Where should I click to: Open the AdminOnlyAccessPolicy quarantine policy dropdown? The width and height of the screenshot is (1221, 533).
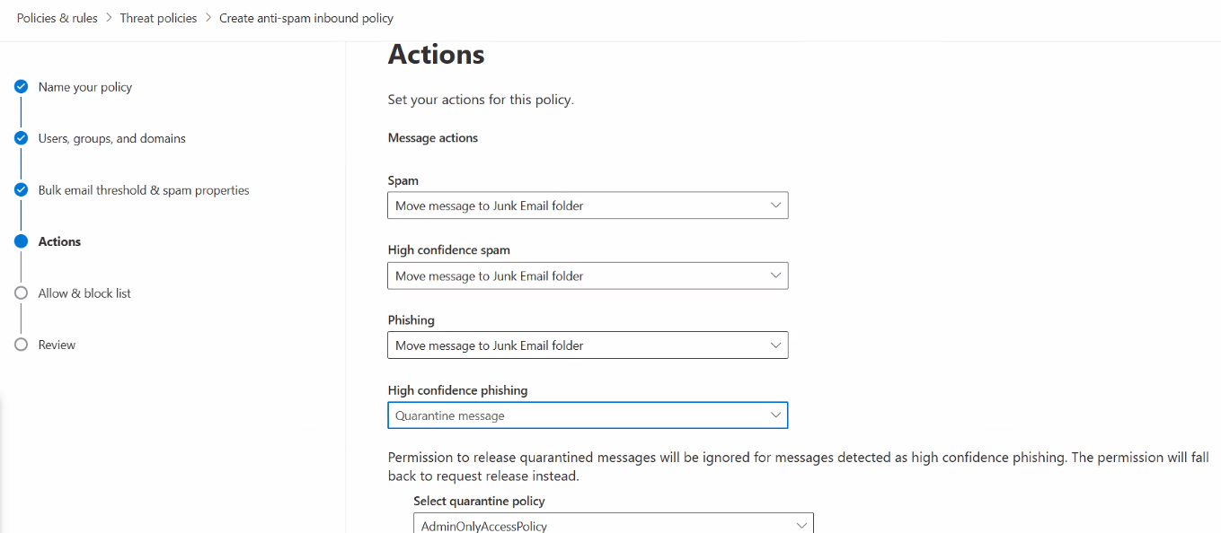tap(614, 523)
